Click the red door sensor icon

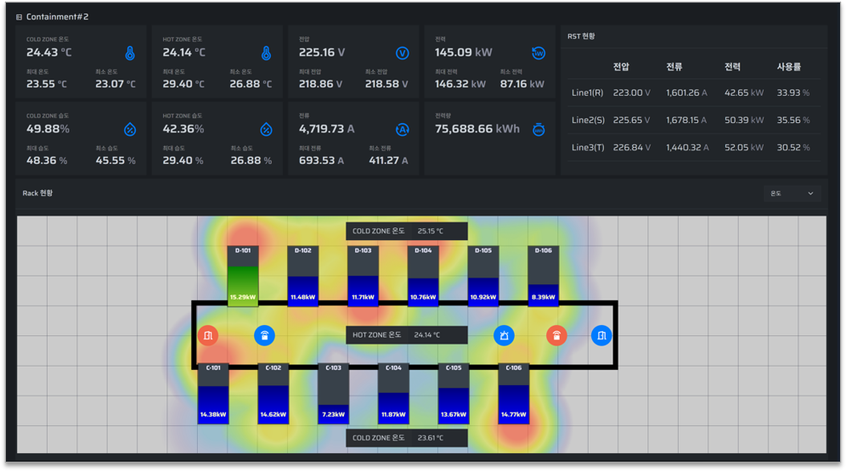[x=208, y=335]
